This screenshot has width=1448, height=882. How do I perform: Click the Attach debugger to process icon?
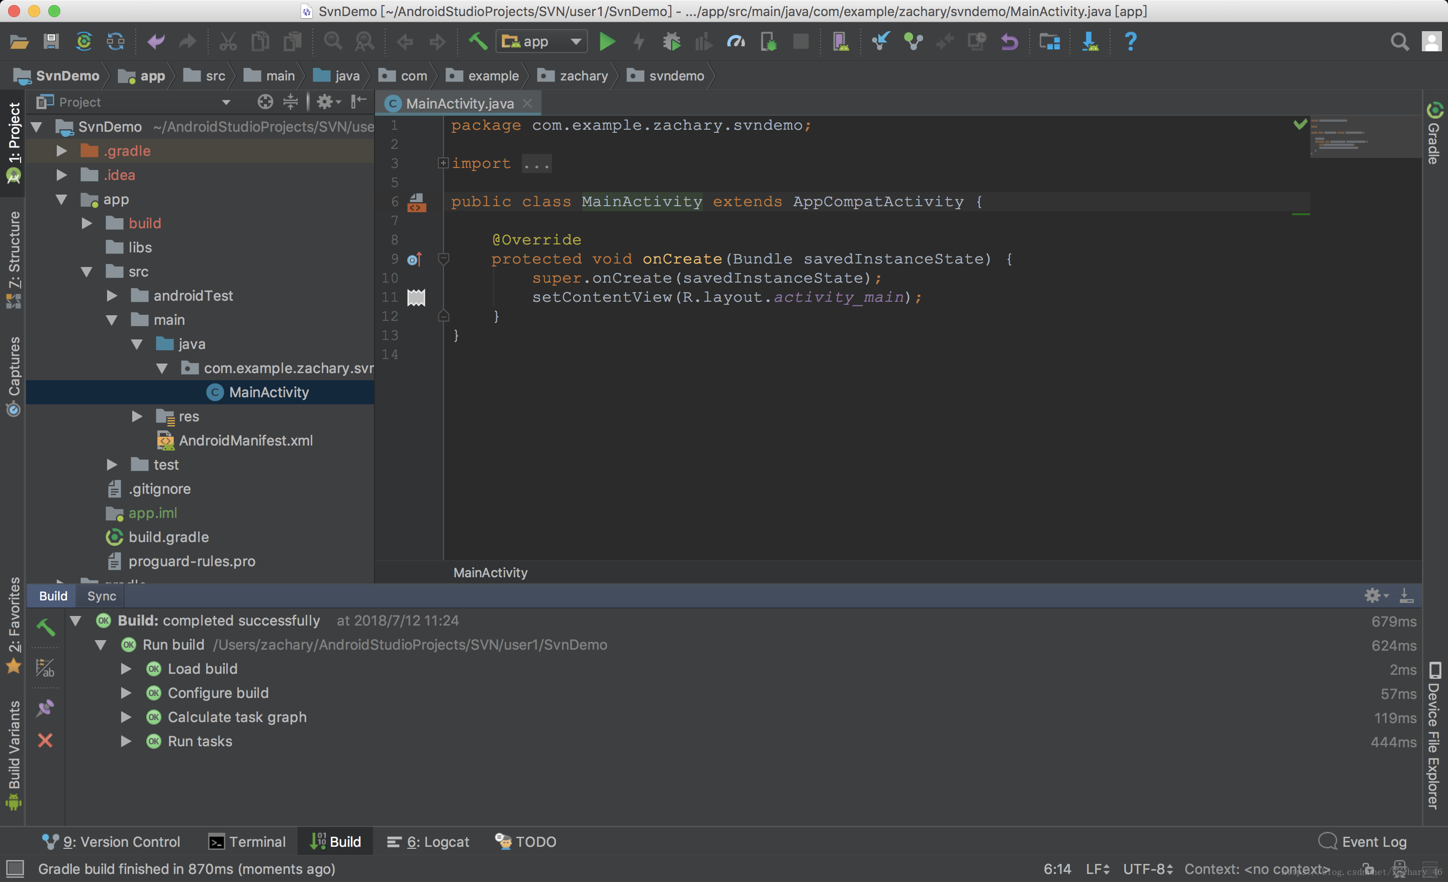[769, 42]
